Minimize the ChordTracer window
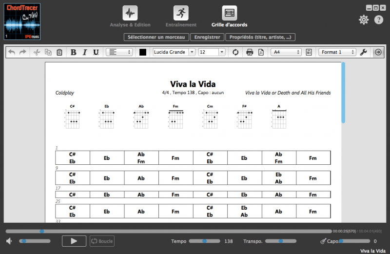This screenshot has width=390, height=254. click(369, 8)
